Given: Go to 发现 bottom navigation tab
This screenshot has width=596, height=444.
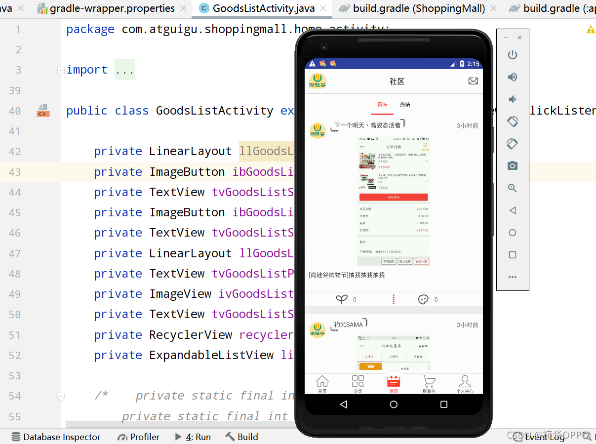Looking at the screenshot, I should pyautogui.click(x=394, y=384).
